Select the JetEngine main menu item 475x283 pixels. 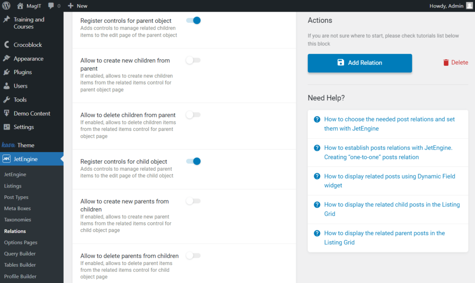point(32,159)
